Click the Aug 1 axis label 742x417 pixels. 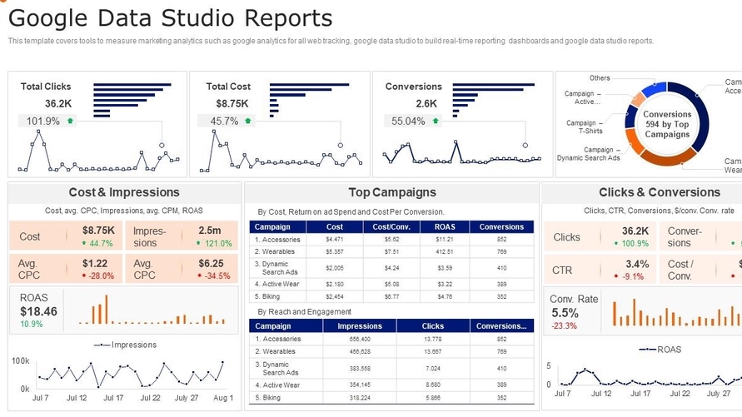pyautogui.click(x=223, y=398)
